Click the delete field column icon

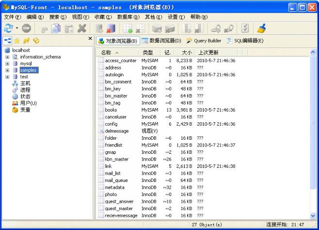199,28
